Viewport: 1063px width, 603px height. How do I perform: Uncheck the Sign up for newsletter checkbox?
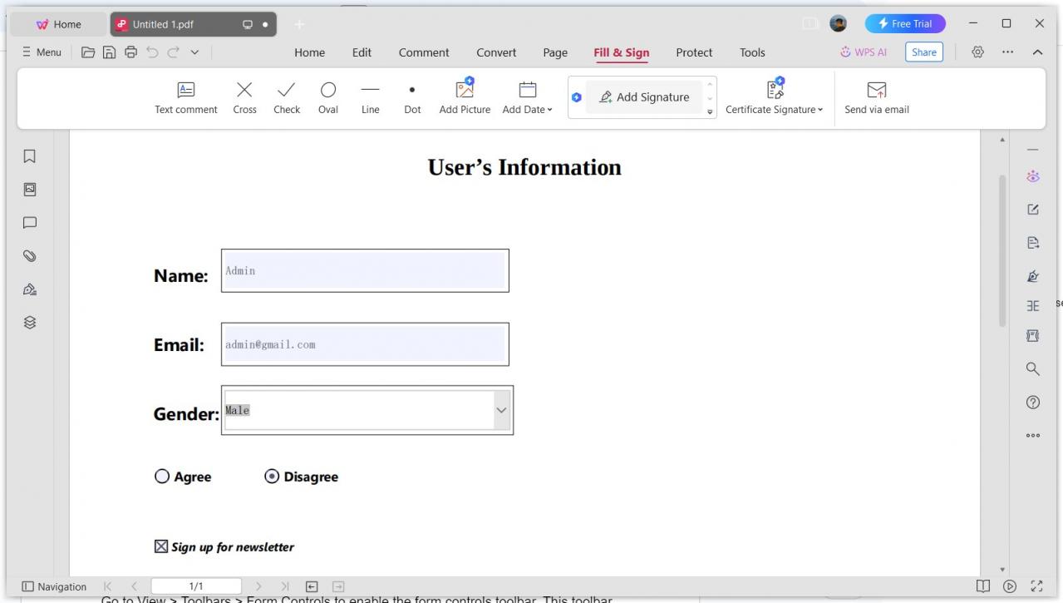(160, 546)
